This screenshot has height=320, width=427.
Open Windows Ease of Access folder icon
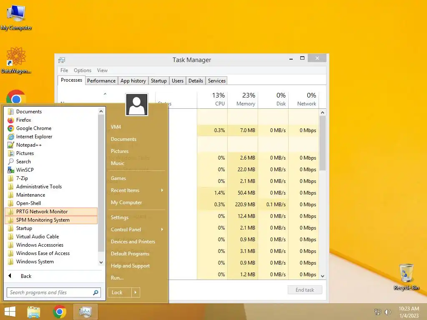(10, 253)
